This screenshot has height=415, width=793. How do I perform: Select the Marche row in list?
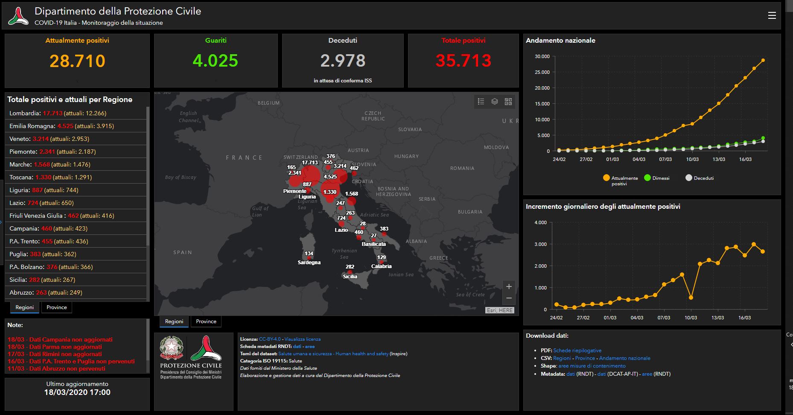[76, 164]
